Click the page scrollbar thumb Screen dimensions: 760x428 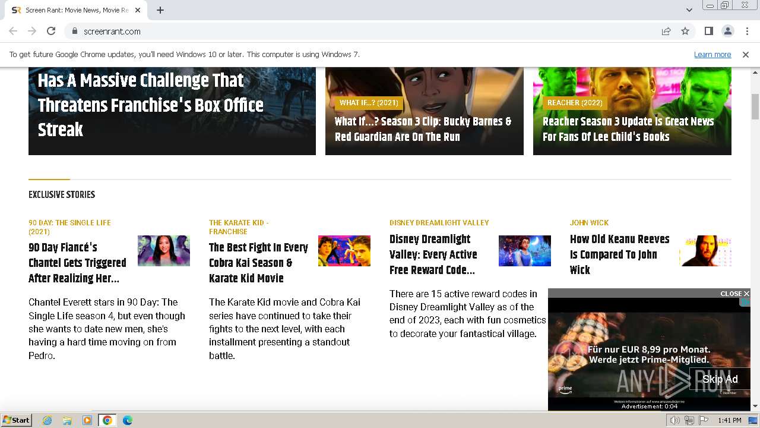[755, 106]
